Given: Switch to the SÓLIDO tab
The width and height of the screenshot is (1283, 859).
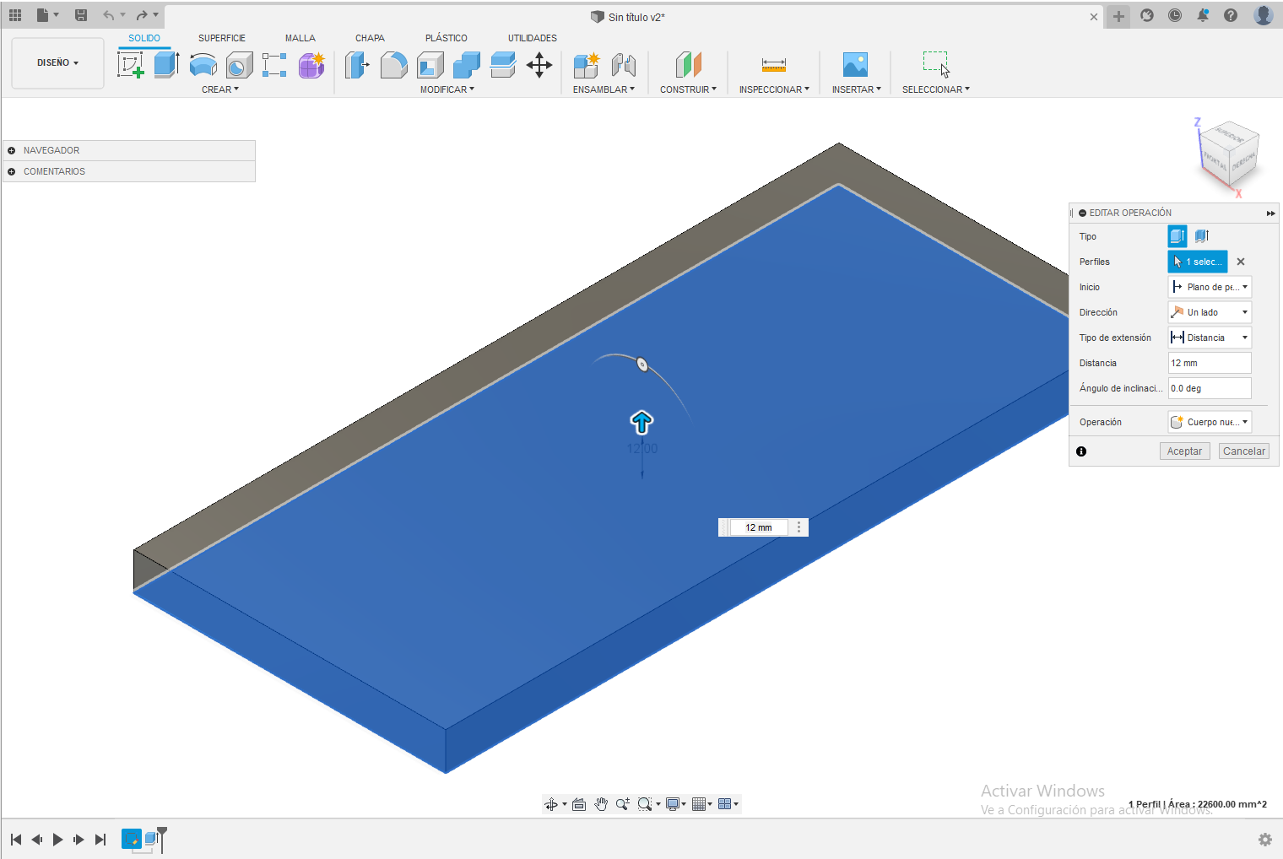Looking at the screenshot, I should click(x=144, y=38).
